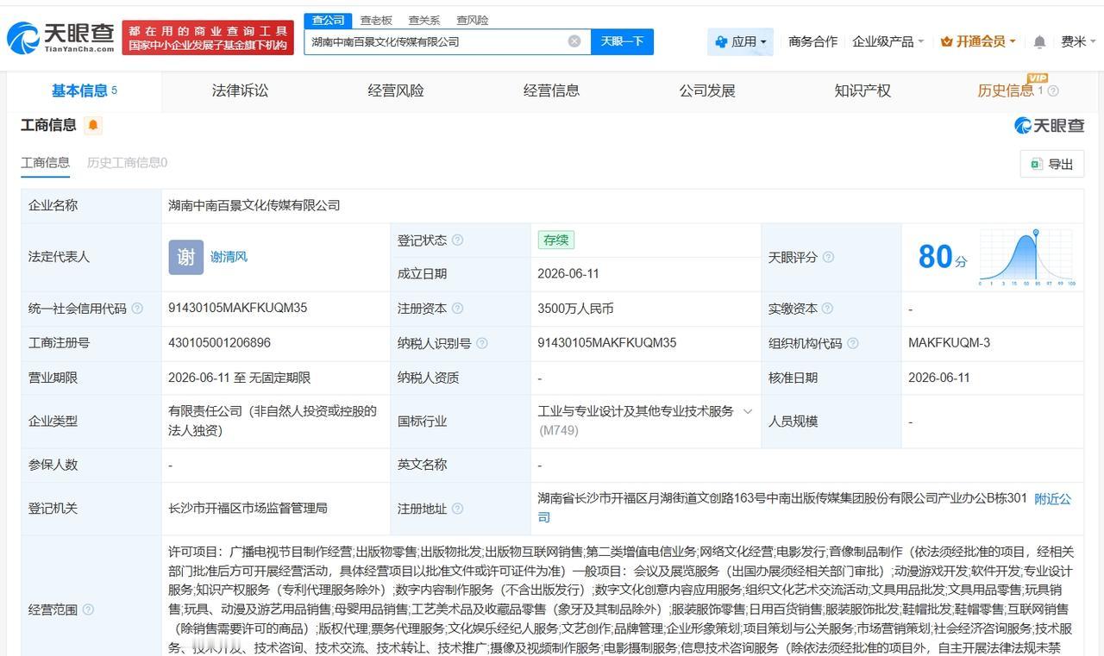Open the 基本信息 tab
This screenshot has width=1104, height=656.
pyautogui.click(x=84, y=91)
